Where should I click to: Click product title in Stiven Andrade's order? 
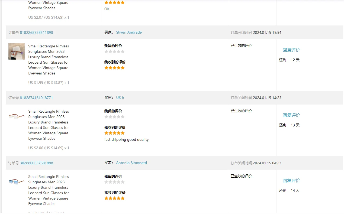pyautogui.click(x=49, y=60)
